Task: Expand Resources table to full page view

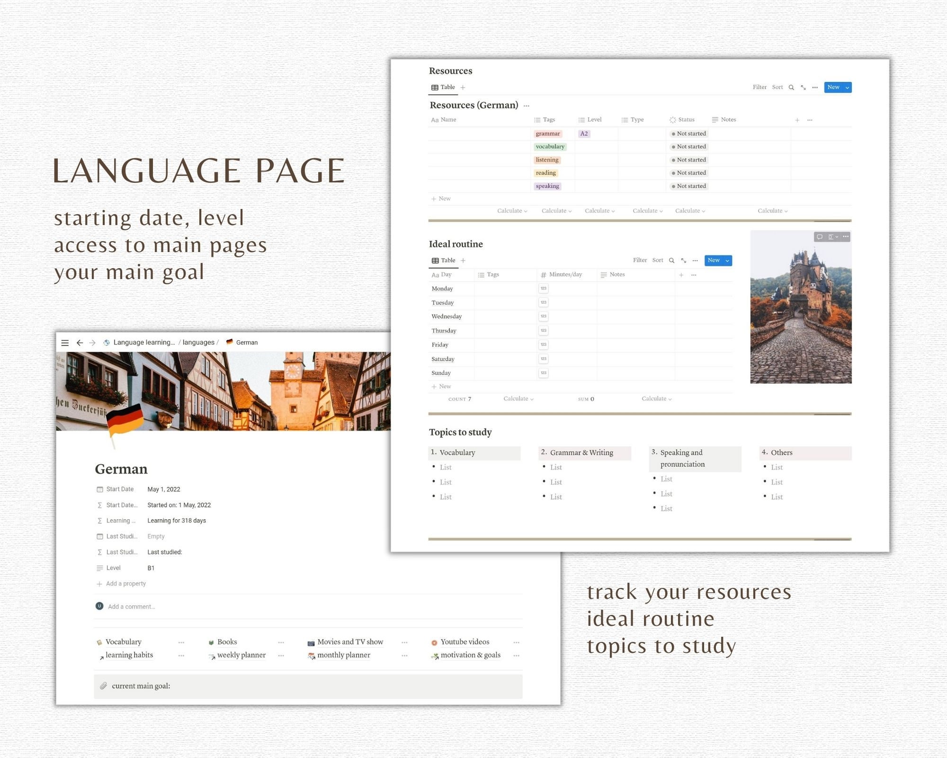Action: (x=803, y=87)
